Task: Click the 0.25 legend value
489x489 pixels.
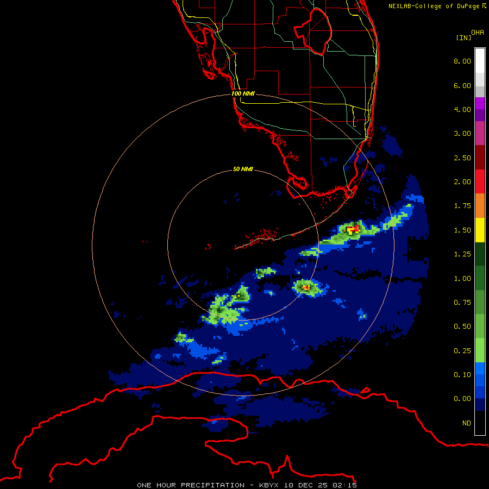Action: (x=462, y=351)
